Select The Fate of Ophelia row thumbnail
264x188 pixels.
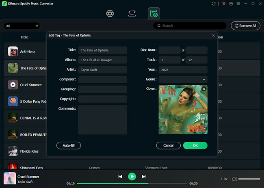click(x=13, y=68)
